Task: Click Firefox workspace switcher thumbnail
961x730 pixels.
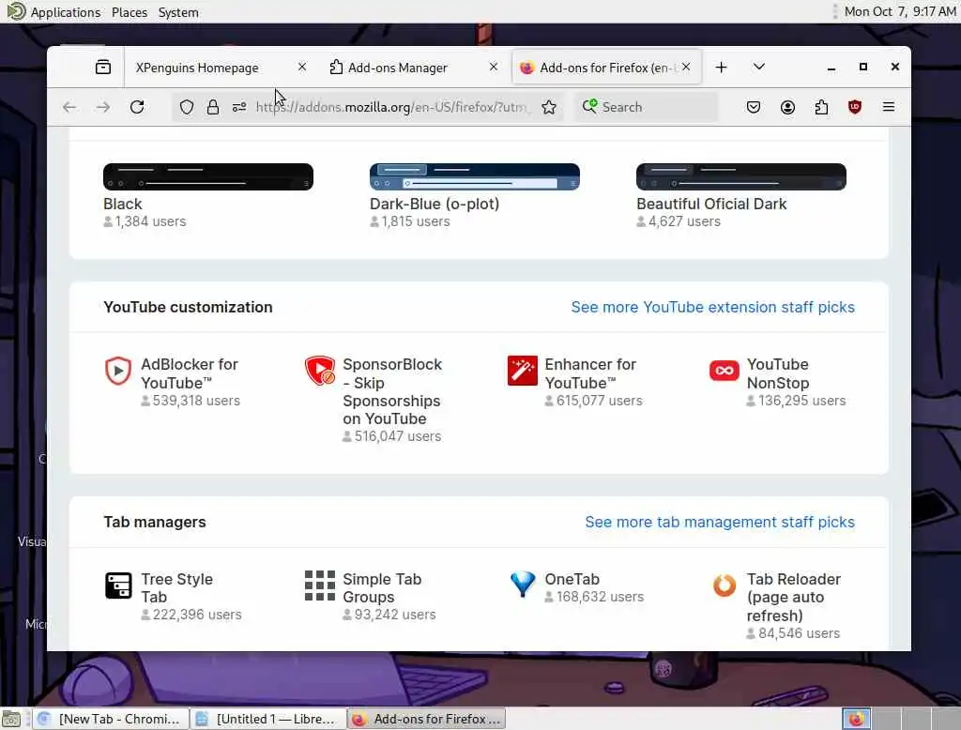Action: pyautogui.click(x=856, y=719)
